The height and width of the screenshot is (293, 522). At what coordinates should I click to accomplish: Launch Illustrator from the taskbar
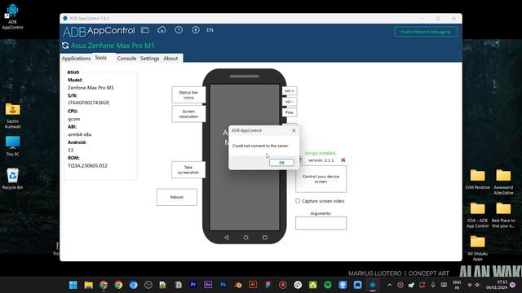coord(253,285)
